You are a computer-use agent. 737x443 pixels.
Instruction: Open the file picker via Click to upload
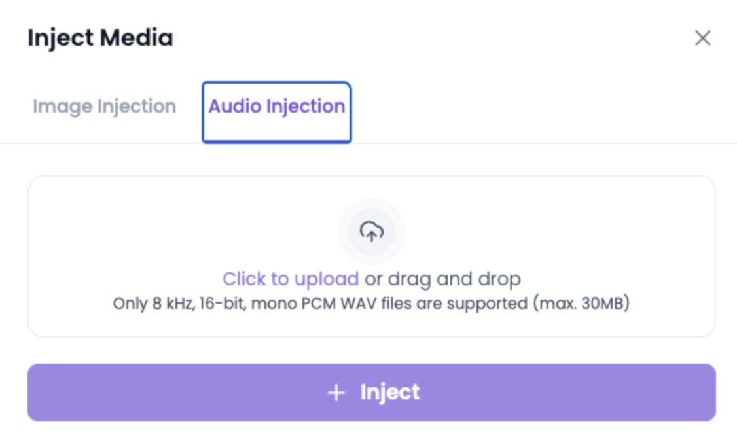pyautogui.click(x=290, y=278)
